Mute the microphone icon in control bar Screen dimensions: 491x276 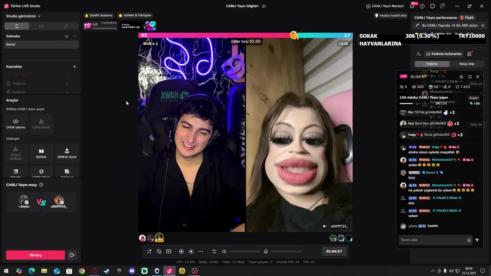(266, 251)
